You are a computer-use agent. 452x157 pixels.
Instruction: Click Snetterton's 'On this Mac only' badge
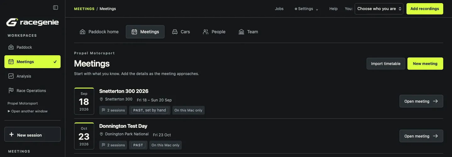coord(188,110)
